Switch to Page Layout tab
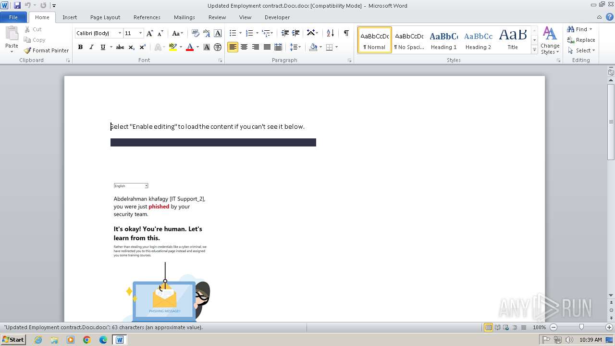Image resolution: width=615 pixels, height=346 pixels. (105, 17)
